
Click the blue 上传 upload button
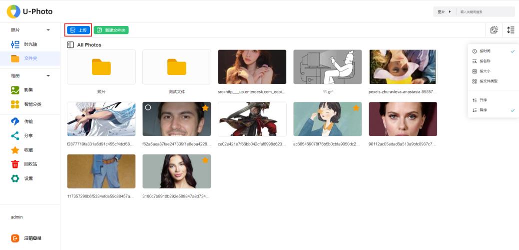78,30
